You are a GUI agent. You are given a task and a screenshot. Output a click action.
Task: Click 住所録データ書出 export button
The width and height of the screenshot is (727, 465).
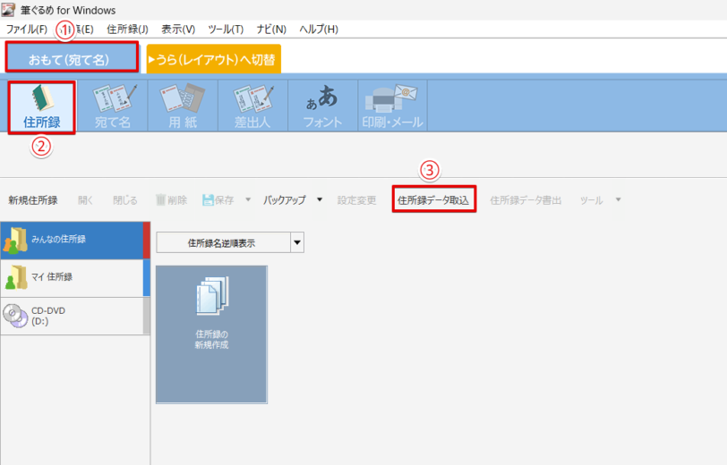(x=526, y=200)
